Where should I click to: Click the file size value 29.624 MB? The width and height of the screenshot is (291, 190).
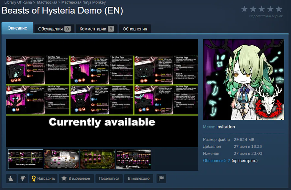[244, 139]
